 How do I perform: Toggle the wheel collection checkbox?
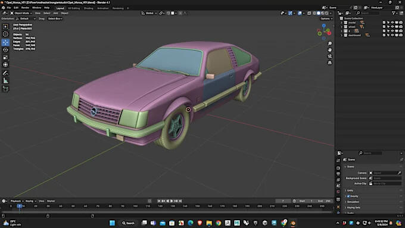pos(384,27)
